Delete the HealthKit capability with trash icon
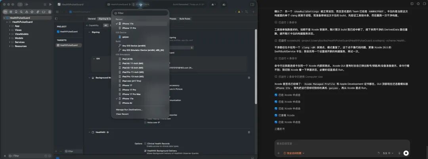Screen dimensions: 428x159 (249, 132)
